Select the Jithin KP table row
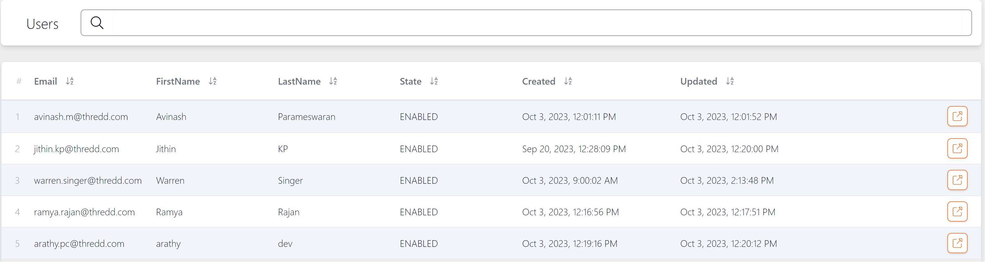This screenshot has width=985, height=262. click(x=491, y=149)
